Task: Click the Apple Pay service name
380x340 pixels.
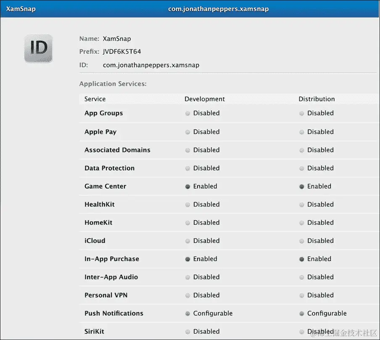Action: 100,132
